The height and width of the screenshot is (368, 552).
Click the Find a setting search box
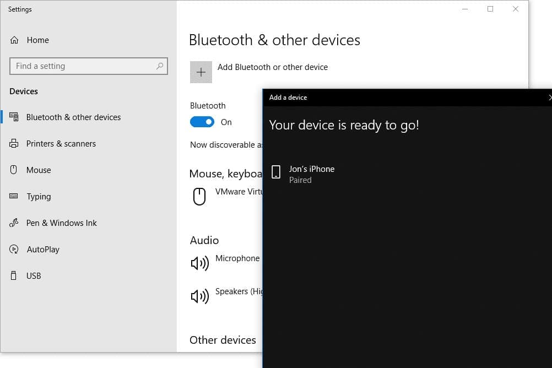[89, 66]
